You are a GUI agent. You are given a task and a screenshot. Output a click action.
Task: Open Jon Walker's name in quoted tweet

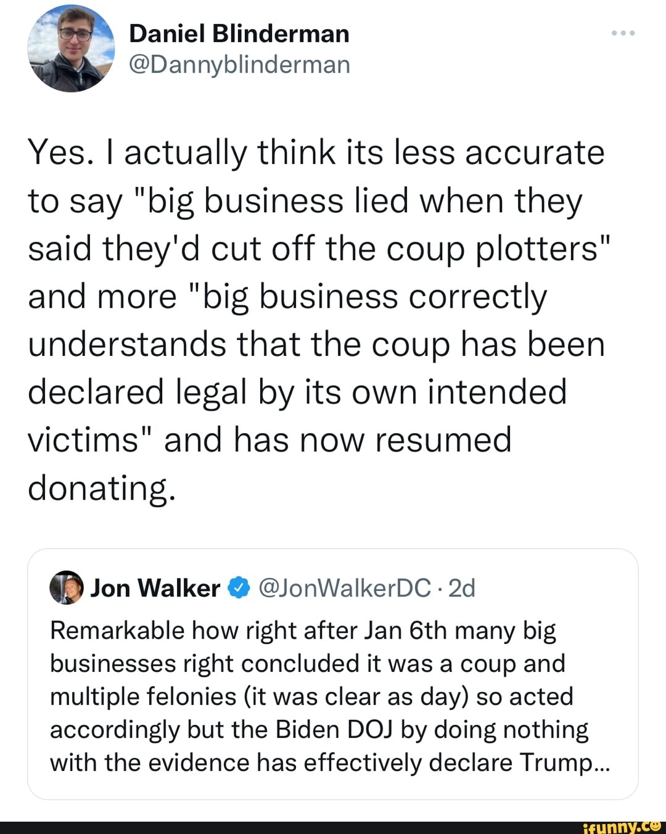click(155, 588)
